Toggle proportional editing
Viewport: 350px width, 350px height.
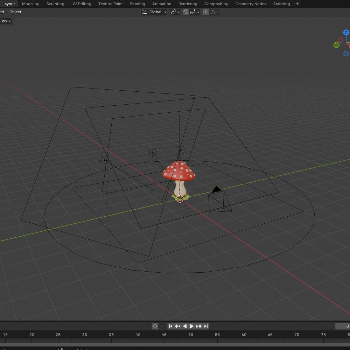(x=206, y=12)
